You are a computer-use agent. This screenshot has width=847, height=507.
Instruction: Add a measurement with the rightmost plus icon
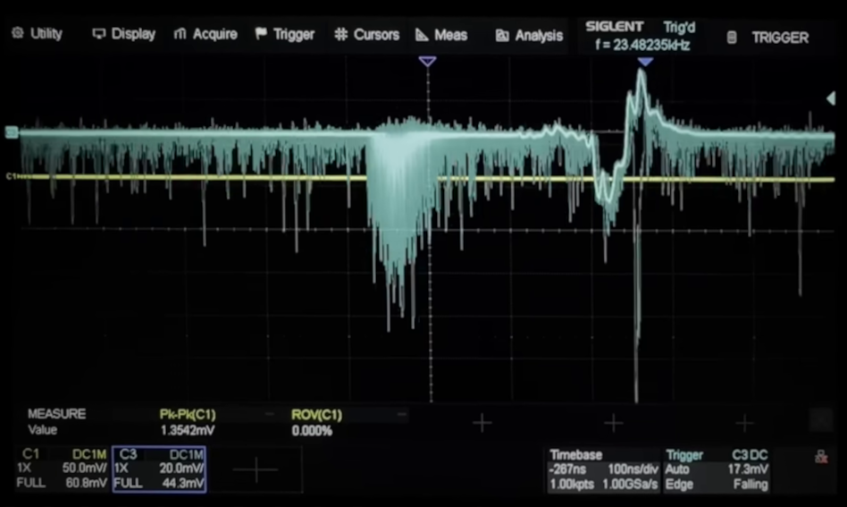pos(744,423)
